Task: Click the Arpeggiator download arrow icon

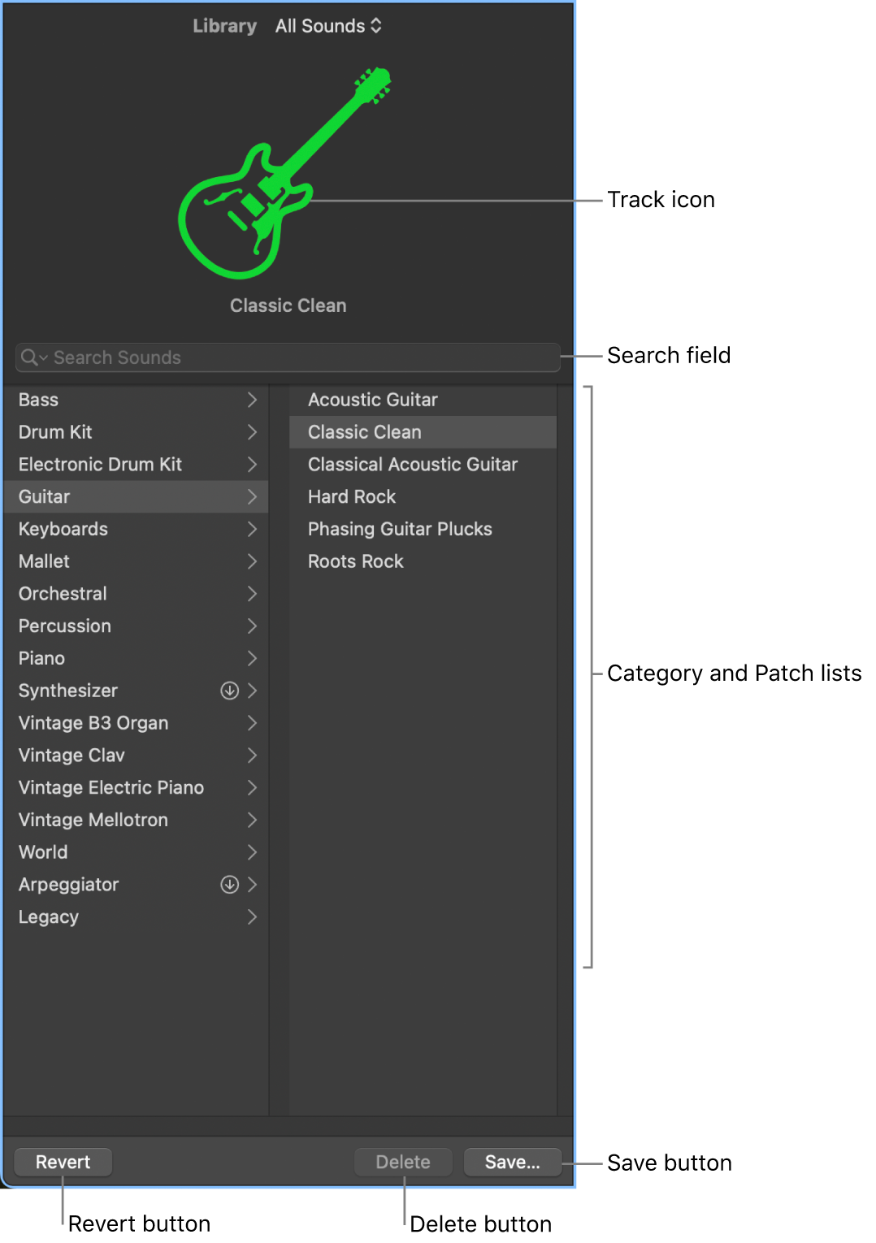Action: pyautogui.click(x=230, y=885)
